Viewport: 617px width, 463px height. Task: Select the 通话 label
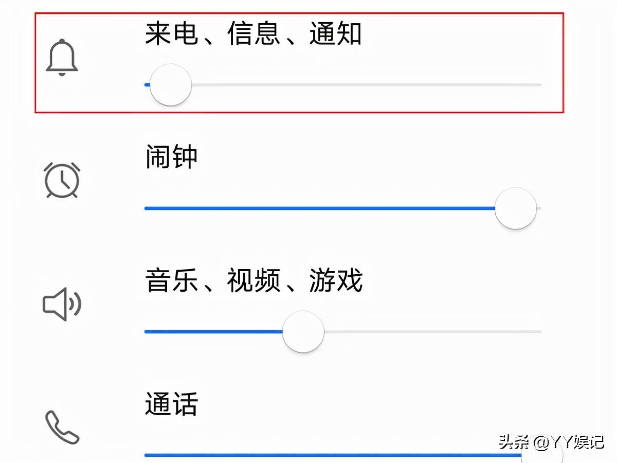[171, 404]
